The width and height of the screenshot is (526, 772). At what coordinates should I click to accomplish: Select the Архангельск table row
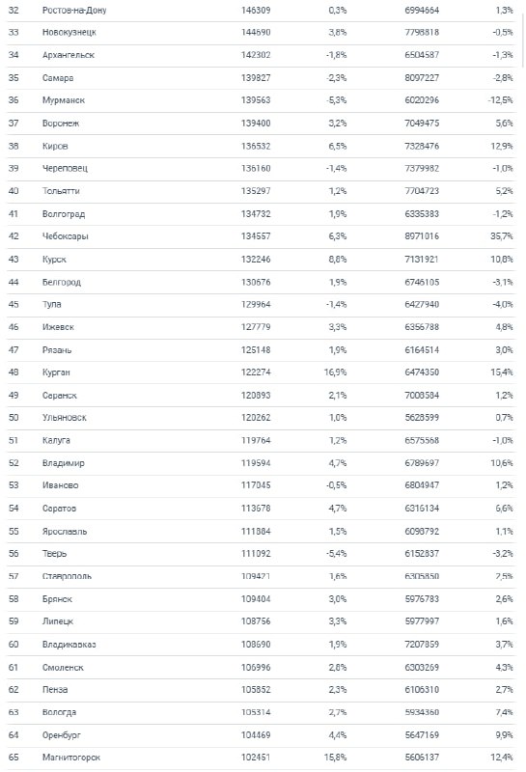261,55
